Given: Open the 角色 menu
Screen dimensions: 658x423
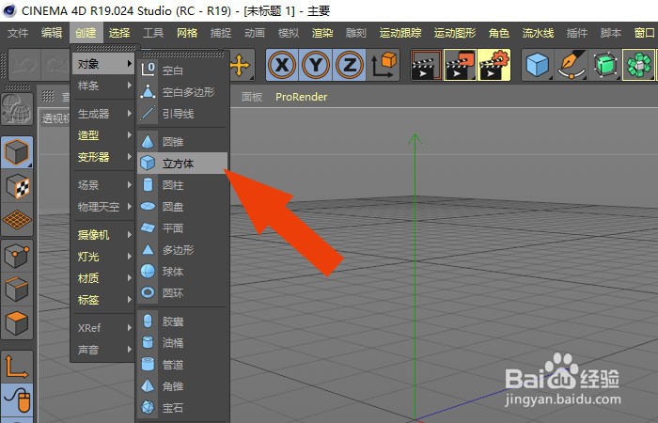Looking at the screenshot, I should (499, 33).
